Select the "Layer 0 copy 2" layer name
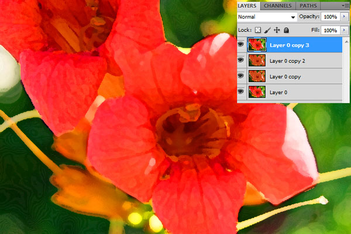The width and height of the screenshot is (351, 234). click(x=287, y=61)
